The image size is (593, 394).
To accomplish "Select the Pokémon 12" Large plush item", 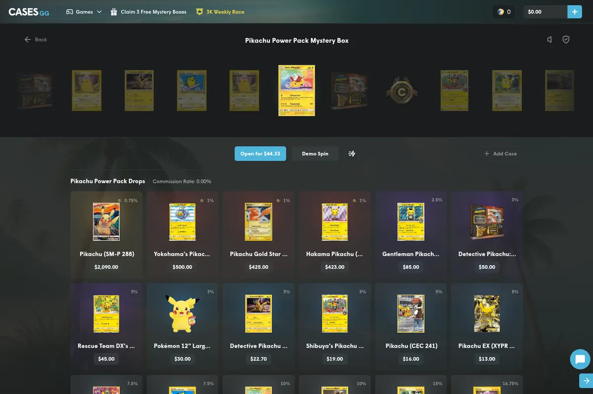I will click(x=182, y=327).
